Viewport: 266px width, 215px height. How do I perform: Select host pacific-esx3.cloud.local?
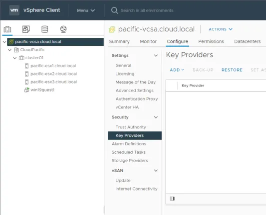coord(53,82)
